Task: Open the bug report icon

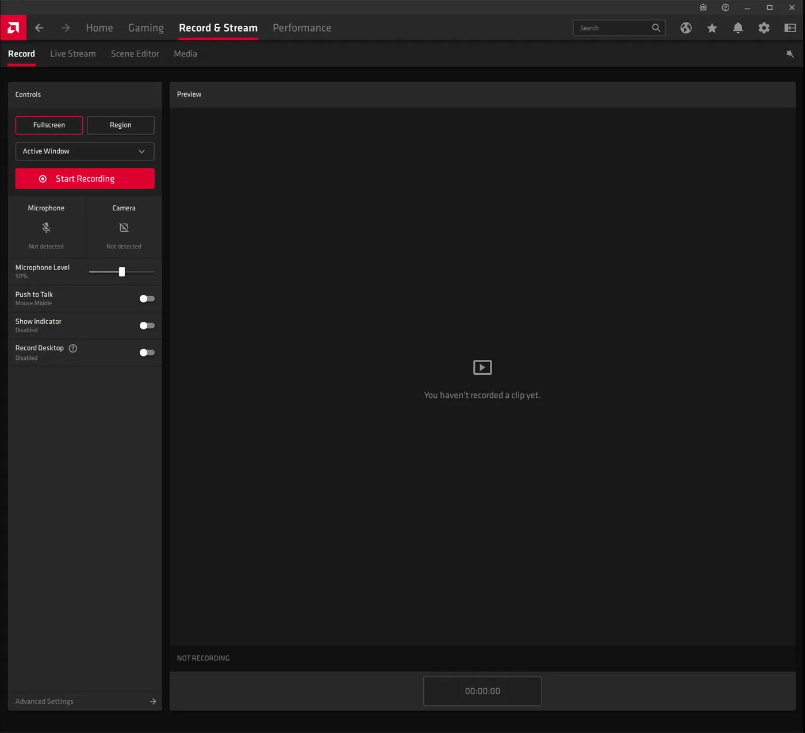Action: 703,7
